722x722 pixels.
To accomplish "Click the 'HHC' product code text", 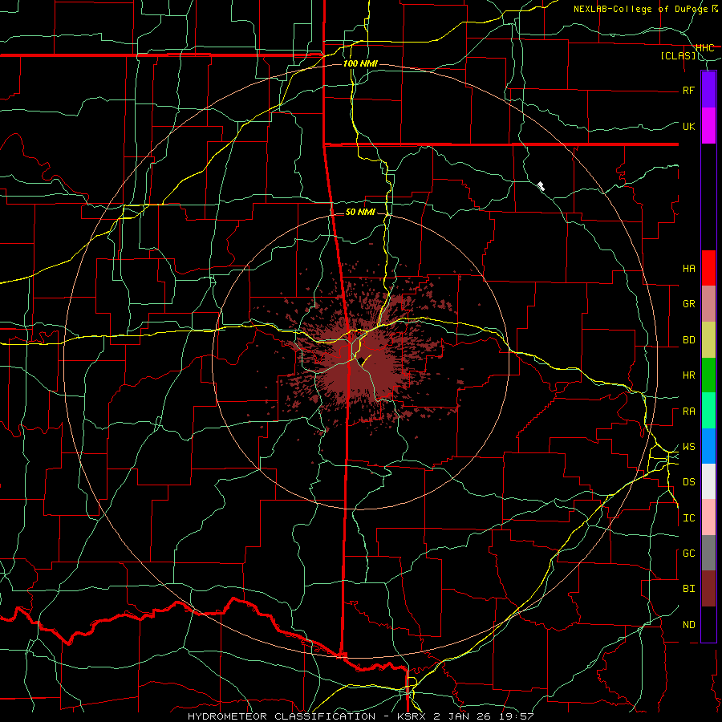I will tap(704, 48).
